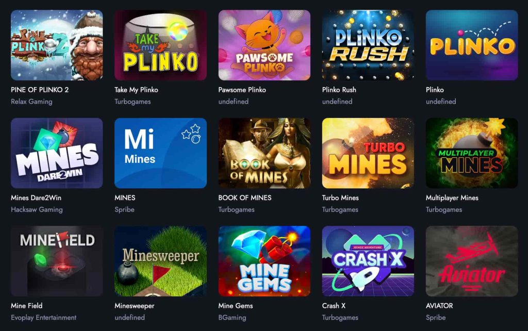Open the Multiplayer Mines bomb thumbnail
528x331 pixels.
click(472, 153)
